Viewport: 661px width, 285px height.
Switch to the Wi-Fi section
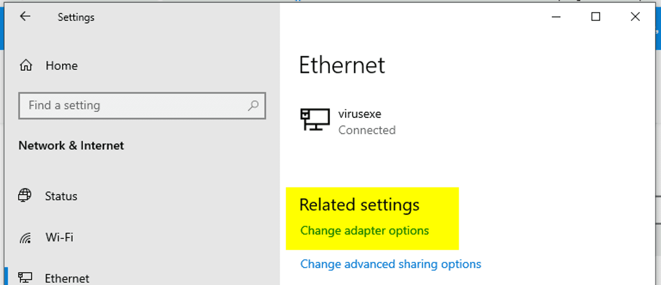tap(59, 237)
